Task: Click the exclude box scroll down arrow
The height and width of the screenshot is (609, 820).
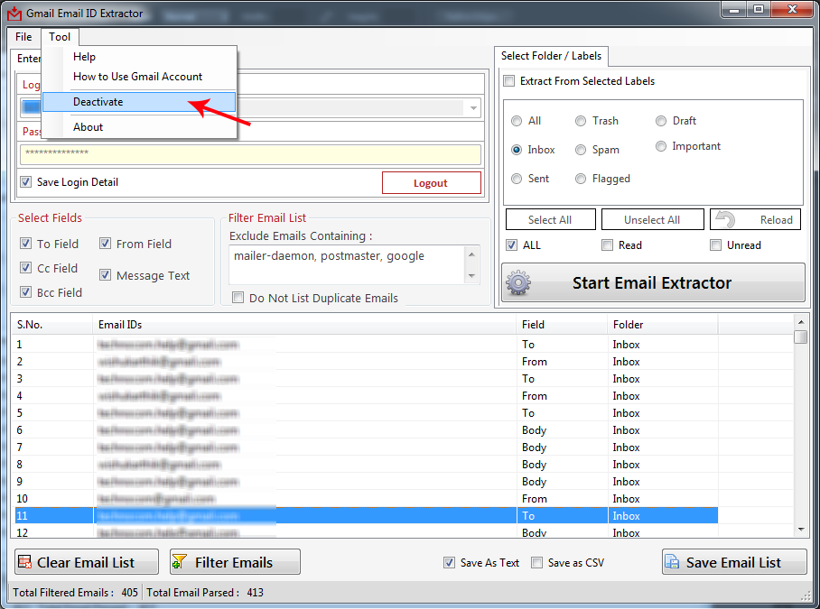Action: [x=471, y=276]
